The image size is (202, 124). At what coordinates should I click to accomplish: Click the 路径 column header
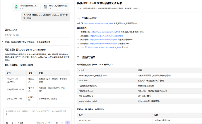[115, 115]
